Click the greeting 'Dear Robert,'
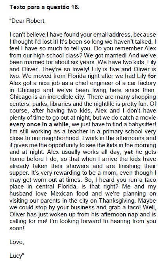This screenshot has height=277, width=167. coord(28,21)
